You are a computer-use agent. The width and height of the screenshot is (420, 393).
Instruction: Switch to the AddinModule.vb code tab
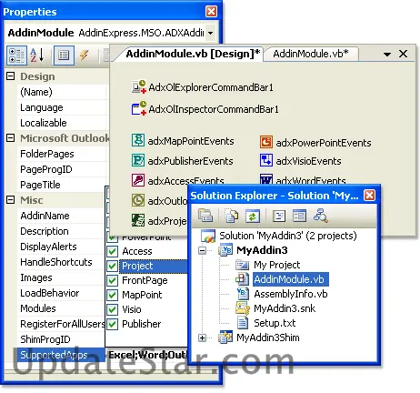(x=311, y=54)
